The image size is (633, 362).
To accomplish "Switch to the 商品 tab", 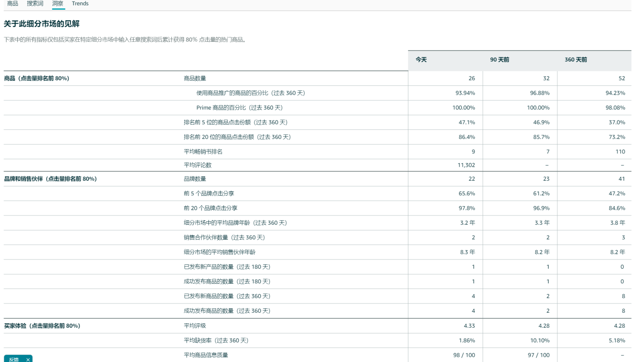I will click(x=12, y=4).
